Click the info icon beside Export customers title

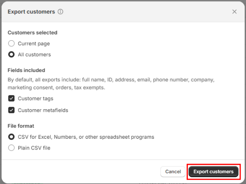61,11
